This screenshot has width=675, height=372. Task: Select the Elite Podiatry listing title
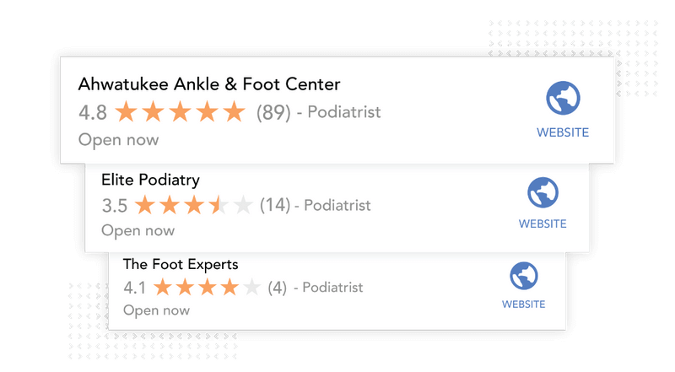(x=150, y=180)
